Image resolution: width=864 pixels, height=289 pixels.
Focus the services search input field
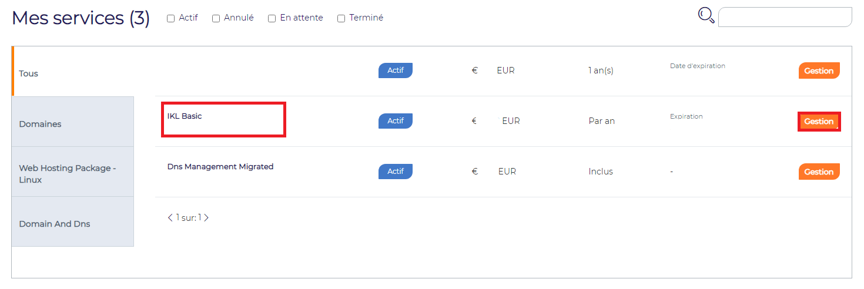coord(785,17)
